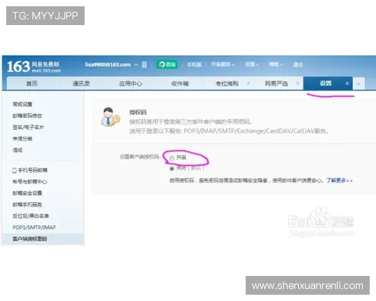Expand the 帮助 menu
This screenshot has height=301, width=376.
point(276,65)
